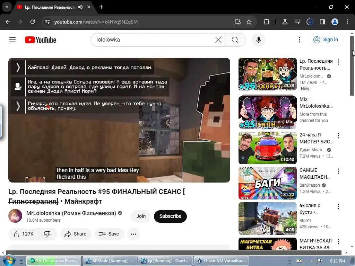Bookmark this page with the star icon
Image resolution: width=355 pixels, height=266 pixels.
click(249, 22)
